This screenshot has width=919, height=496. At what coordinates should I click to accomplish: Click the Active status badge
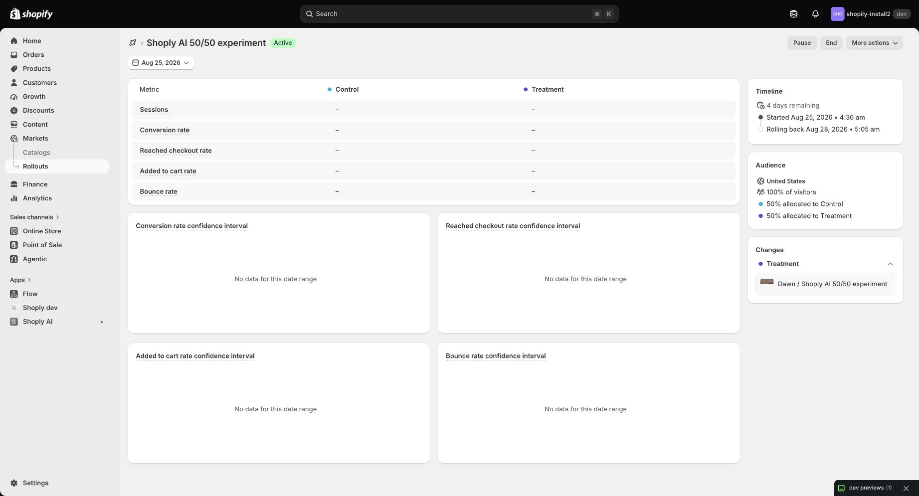point(283,43)
